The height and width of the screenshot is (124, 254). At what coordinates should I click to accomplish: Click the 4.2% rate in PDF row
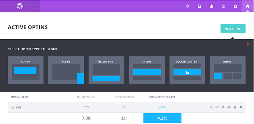(x=162, y=107)
